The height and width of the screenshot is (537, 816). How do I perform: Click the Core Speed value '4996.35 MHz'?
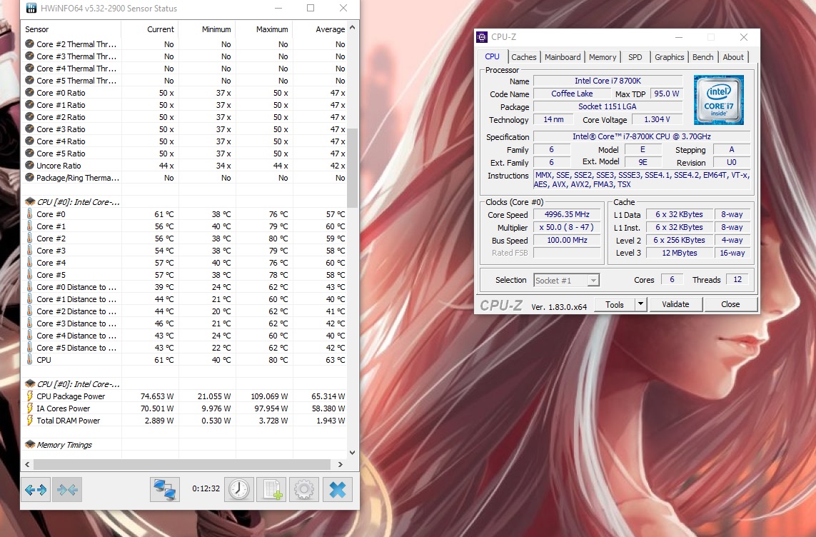567,214
